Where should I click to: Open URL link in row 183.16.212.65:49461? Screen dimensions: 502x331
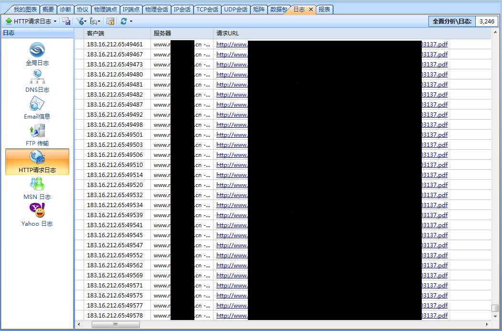pos(332,44)
